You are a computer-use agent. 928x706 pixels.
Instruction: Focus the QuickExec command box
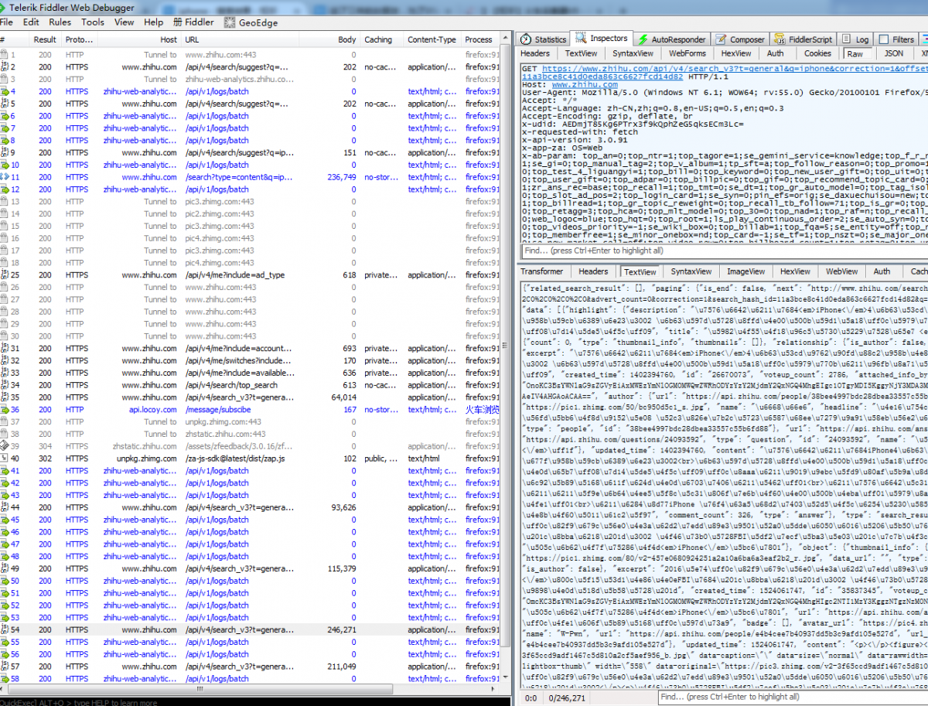255,702
